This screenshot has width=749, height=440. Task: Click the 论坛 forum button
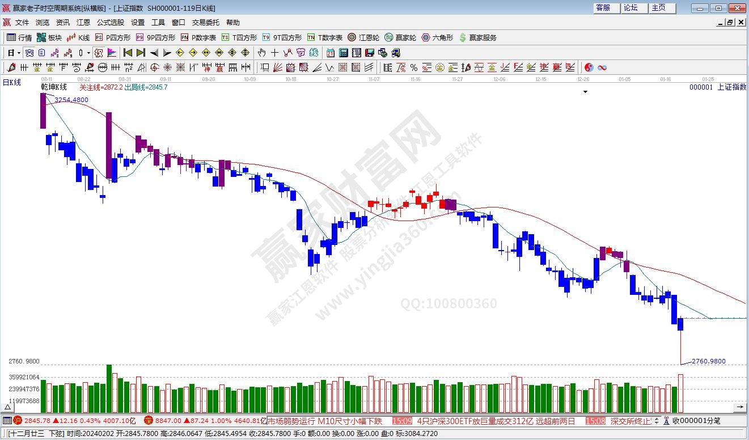pos(630,8)
